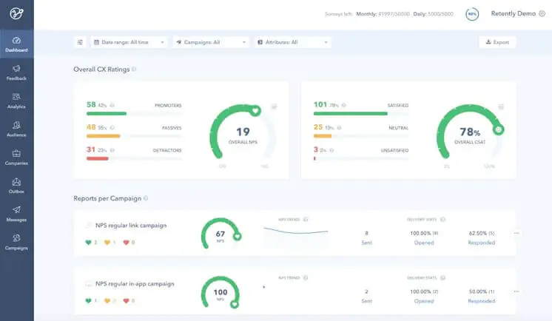Screen dimensions: 552x321
Task: Click the chart icon on the Overall CSAT card
Action: (x=501, y=107)
